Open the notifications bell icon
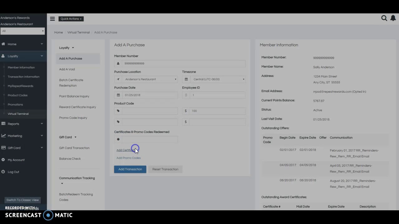 pos(393,18)
